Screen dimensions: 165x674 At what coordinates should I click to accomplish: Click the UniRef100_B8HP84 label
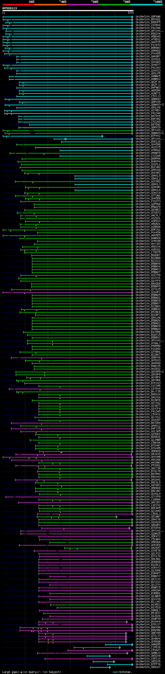(148, 159)
